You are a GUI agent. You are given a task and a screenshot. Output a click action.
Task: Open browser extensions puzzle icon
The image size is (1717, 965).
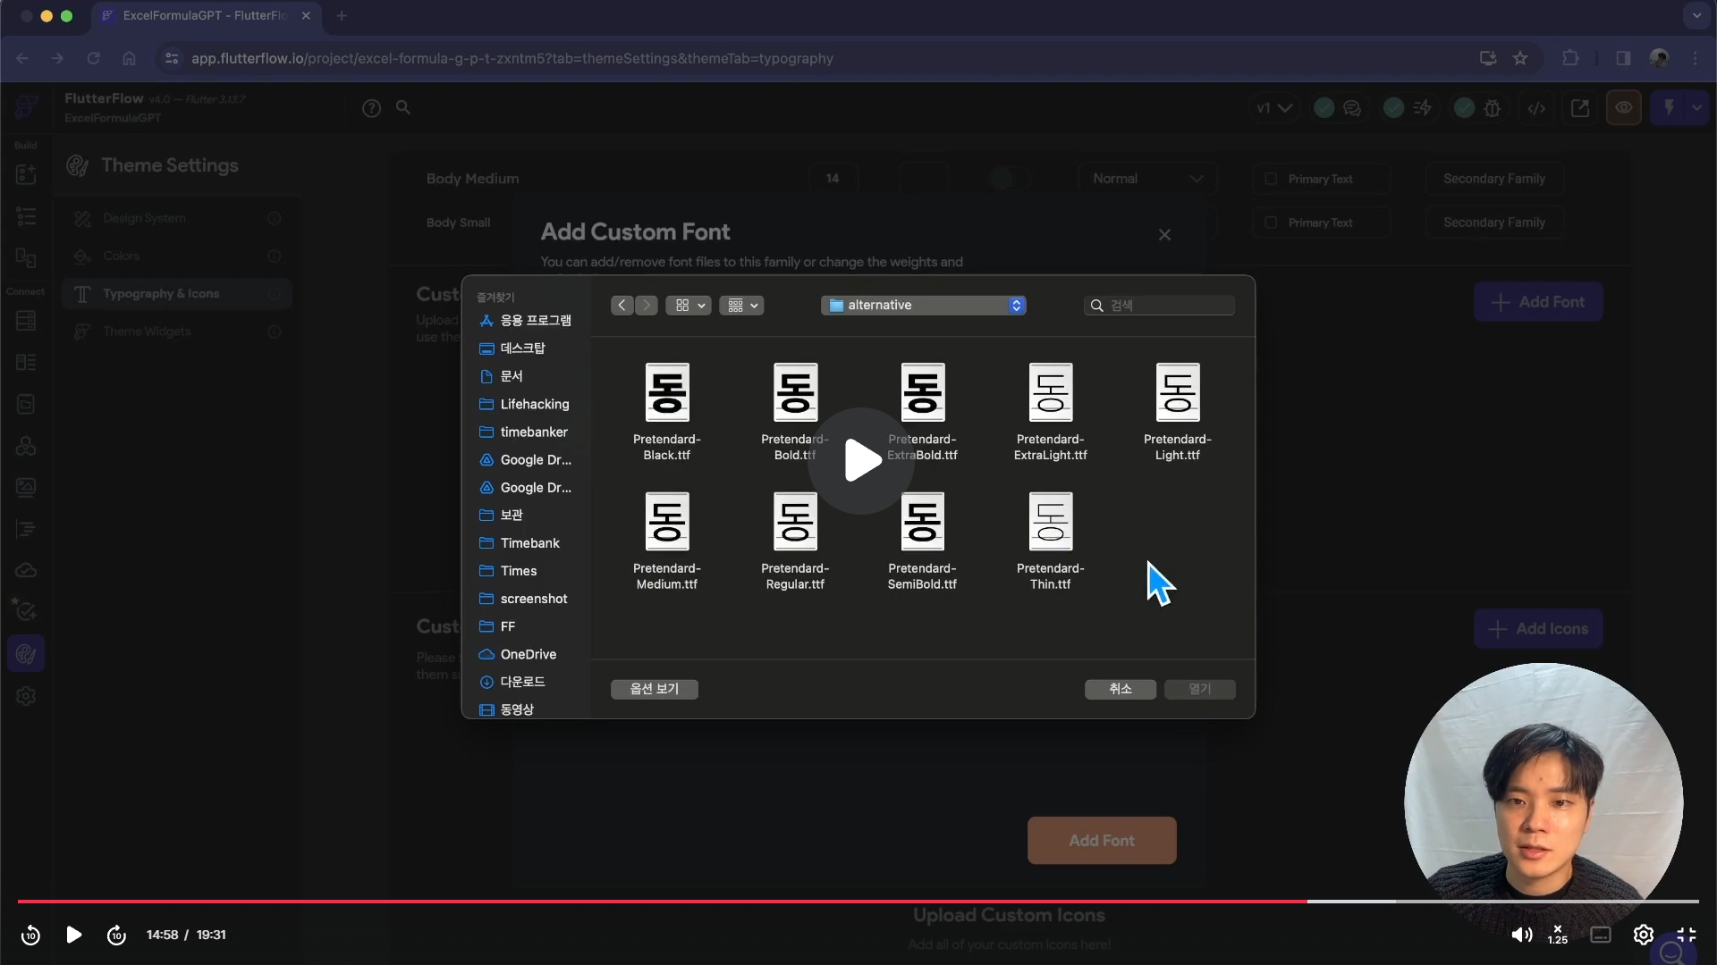(1570, 58)
